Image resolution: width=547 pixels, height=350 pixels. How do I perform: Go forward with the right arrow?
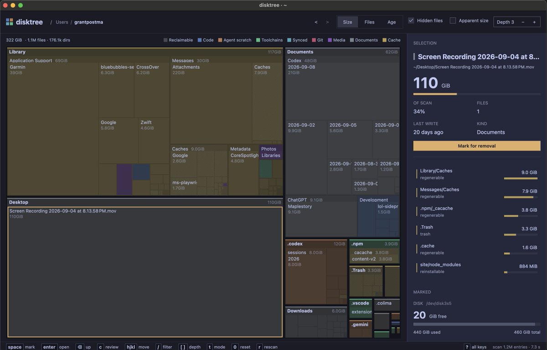[x=327, y=22]
